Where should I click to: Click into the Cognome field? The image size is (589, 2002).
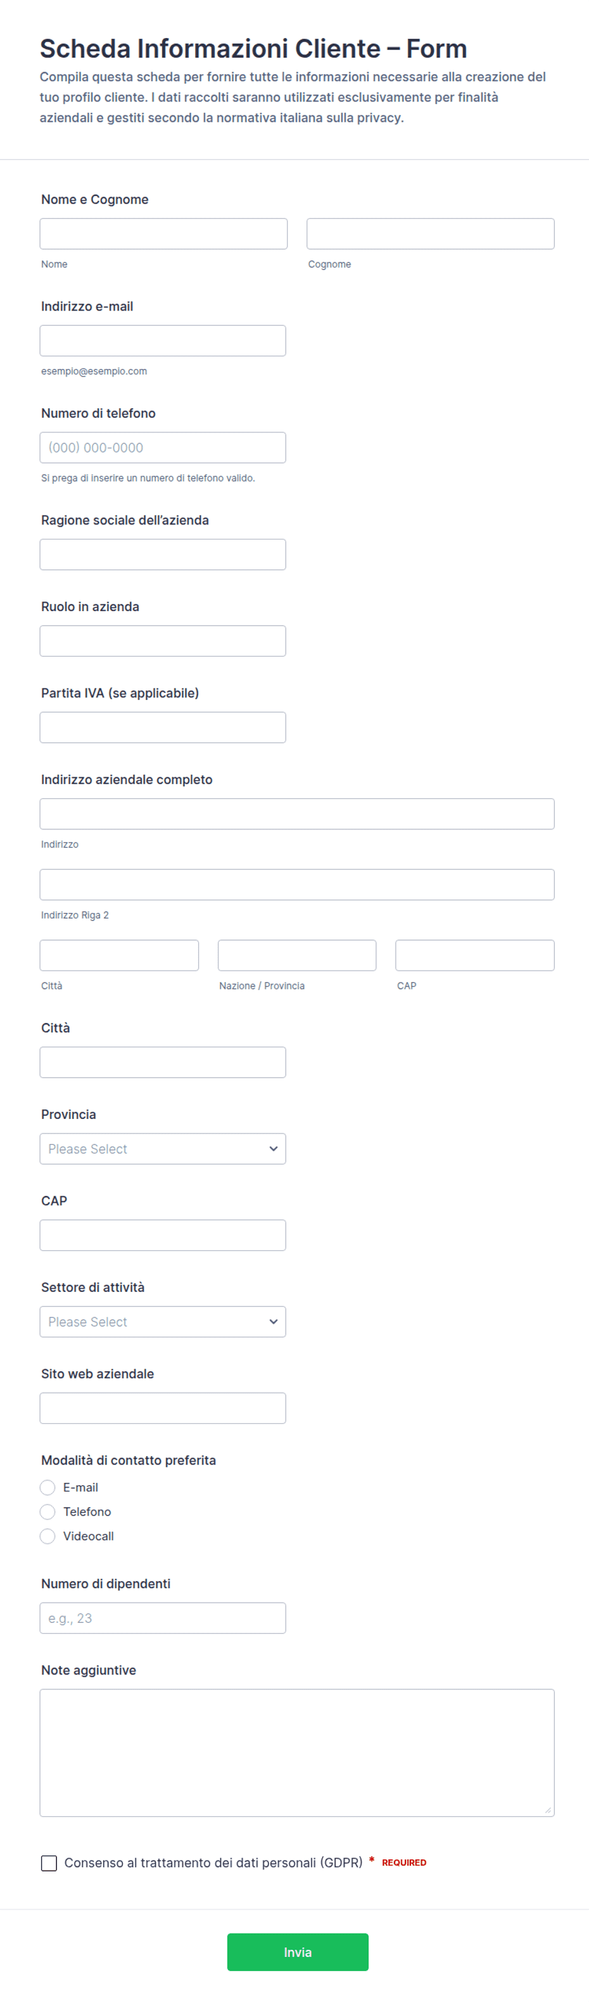tap(430, 233)
